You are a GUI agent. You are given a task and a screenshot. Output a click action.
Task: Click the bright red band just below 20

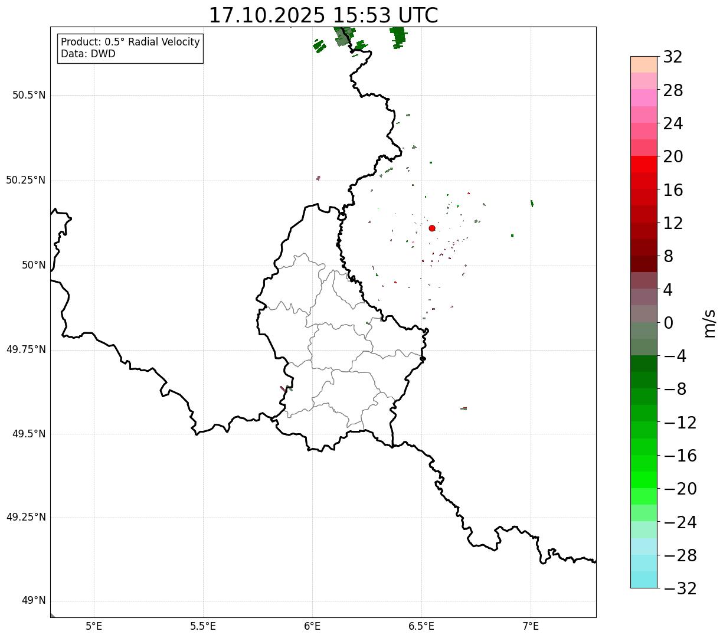click(644, 164)
